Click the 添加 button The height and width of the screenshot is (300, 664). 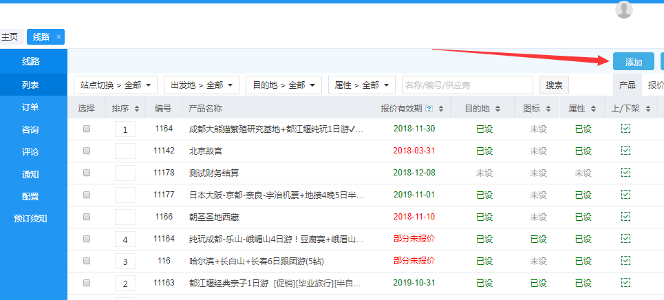pos(633,62)
